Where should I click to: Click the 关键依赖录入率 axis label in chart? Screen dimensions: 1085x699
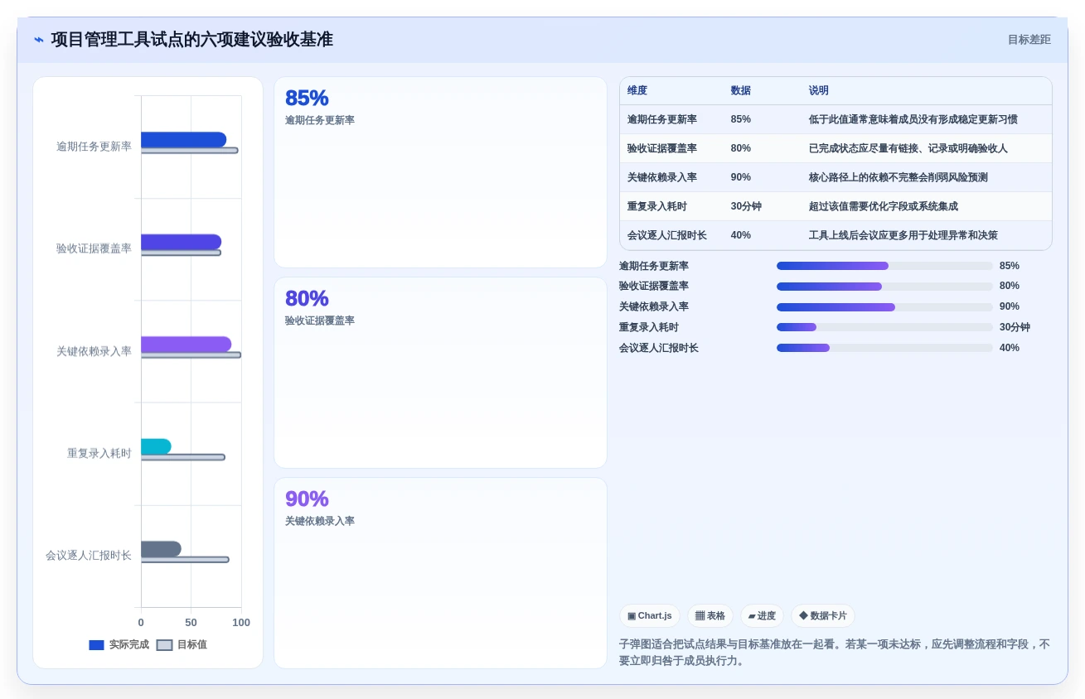[x=94, y=351]
